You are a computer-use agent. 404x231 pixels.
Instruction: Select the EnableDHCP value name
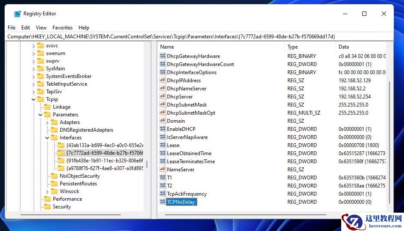coord(181,129)
